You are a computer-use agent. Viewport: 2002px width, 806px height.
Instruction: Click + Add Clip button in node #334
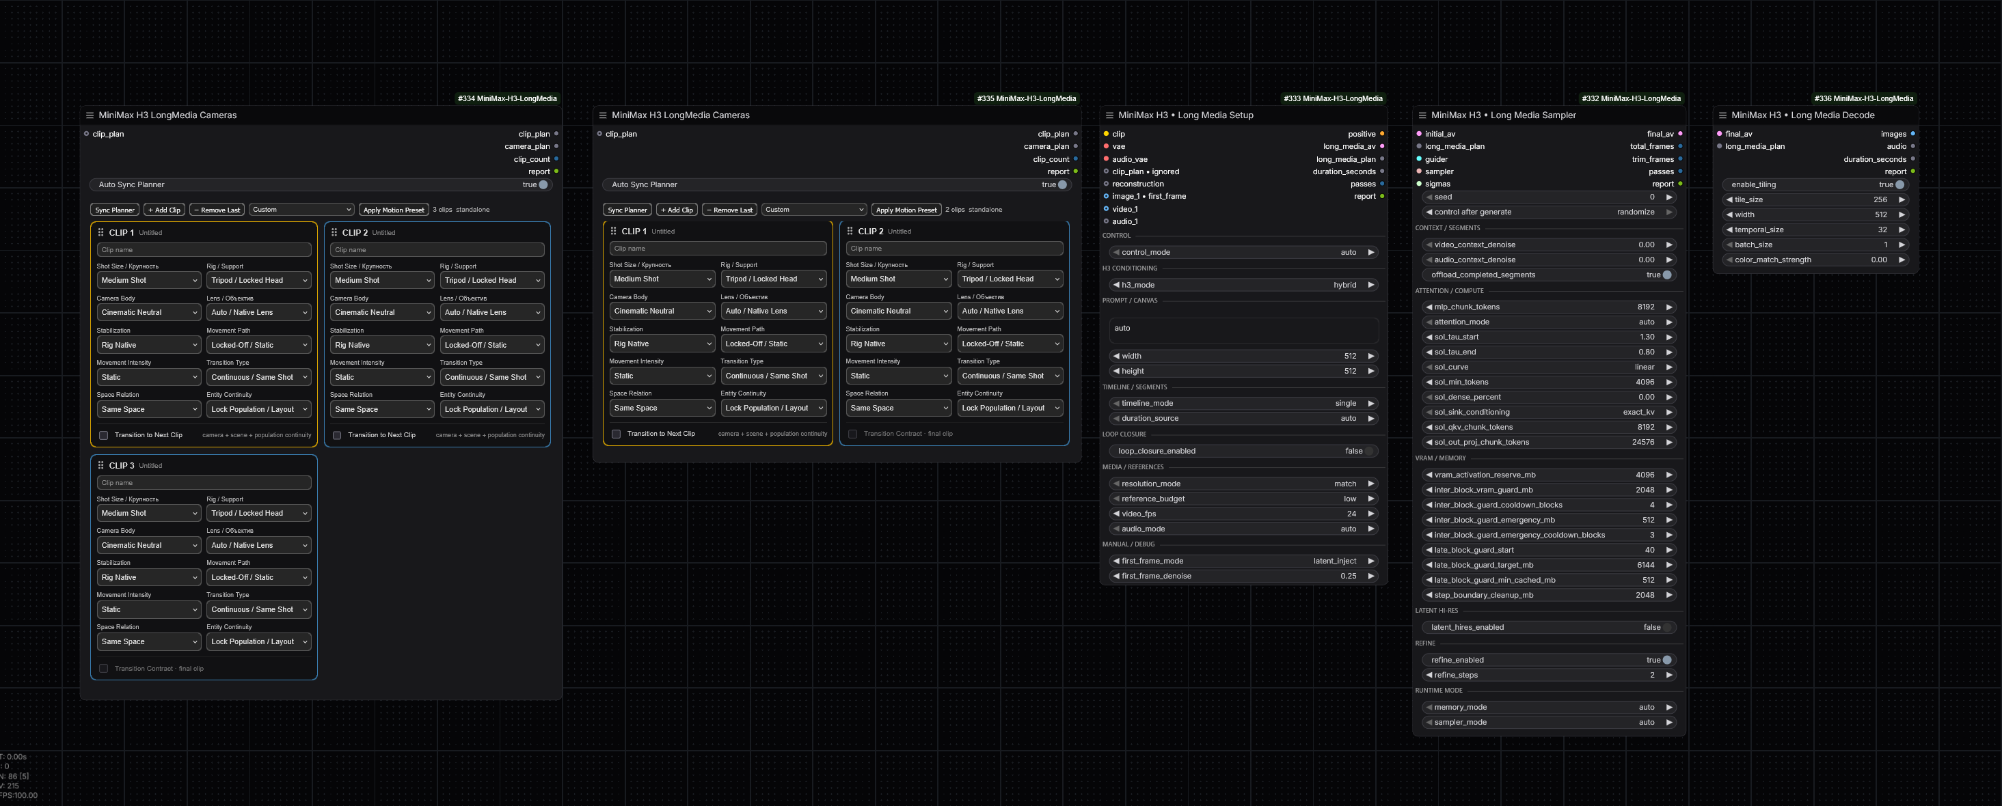(x=164, y=210)
